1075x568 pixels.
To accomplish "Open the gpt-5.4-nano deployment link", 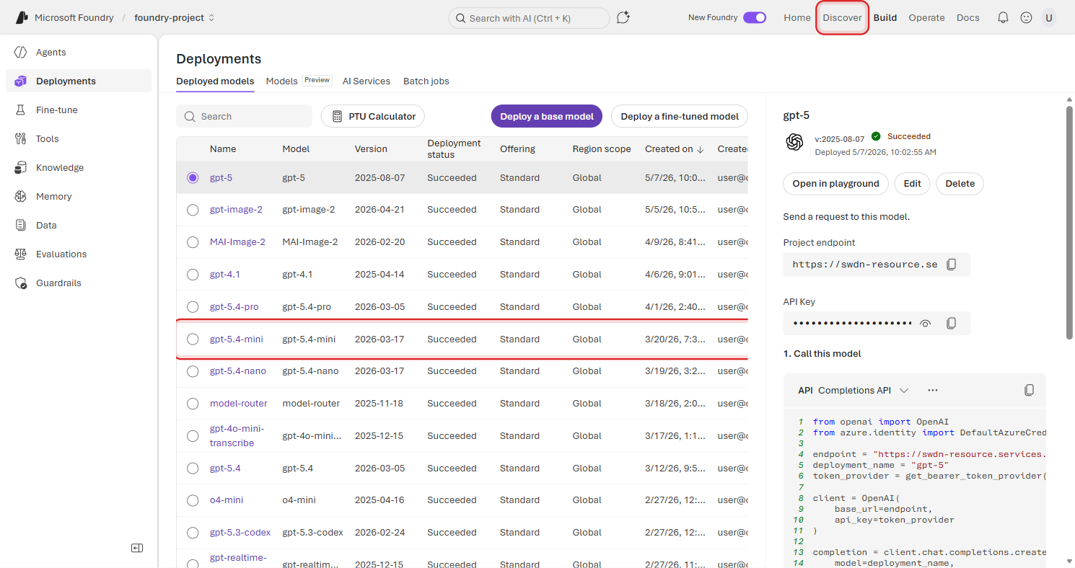I will (x=238, y=371).
